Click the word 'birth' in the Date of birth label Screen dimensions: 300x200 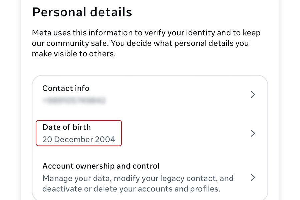(82, 127)
